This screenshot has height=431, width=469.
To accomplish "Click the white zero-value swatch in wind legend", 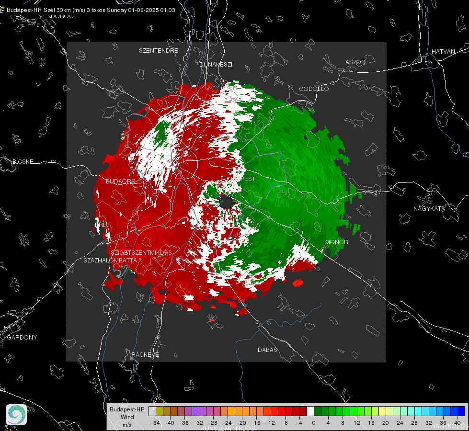I will point(310,411).
